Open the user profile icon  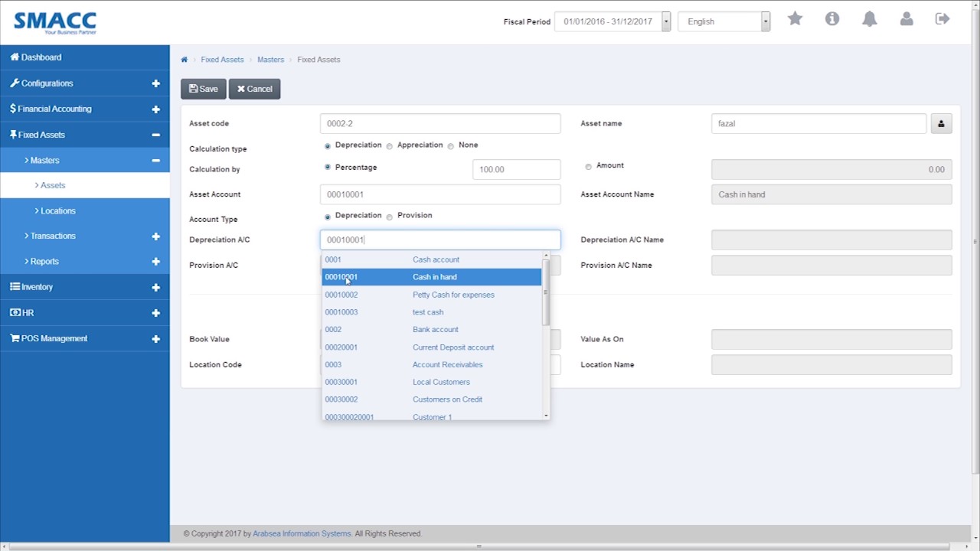906,19
